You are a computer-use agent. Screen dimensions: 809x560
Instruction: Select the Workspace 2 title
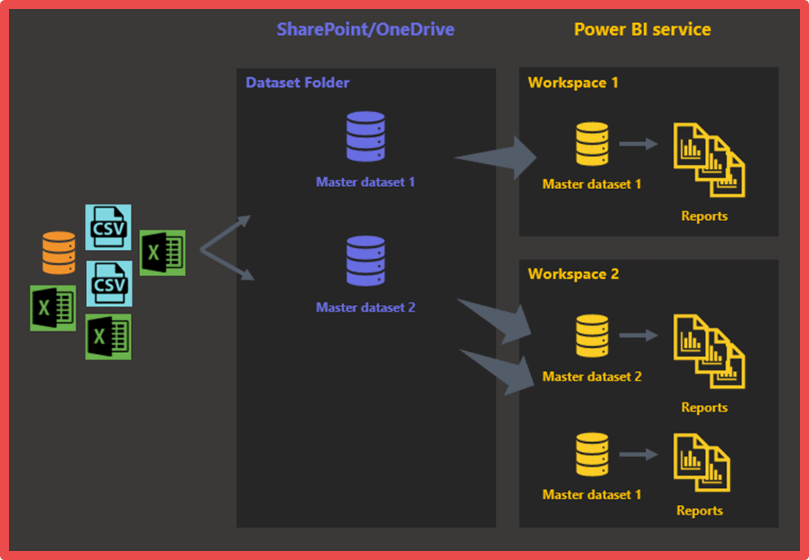(573, 274)
